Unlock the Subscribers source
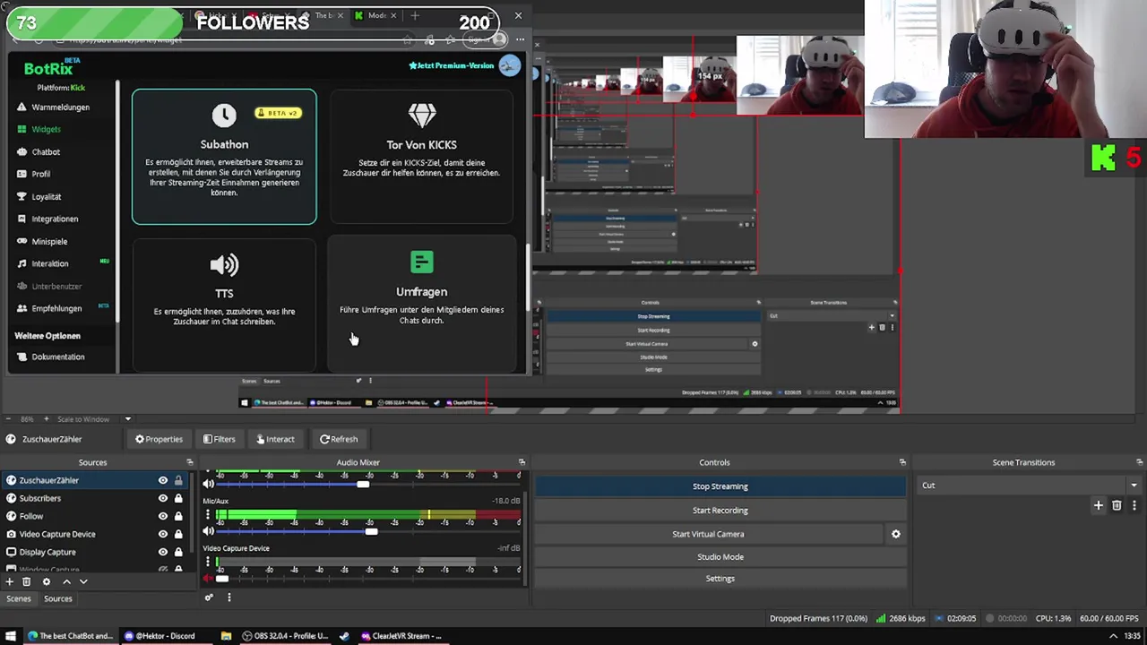The width and height of the screenshot is (1147, 645). [x=178, y=498]
